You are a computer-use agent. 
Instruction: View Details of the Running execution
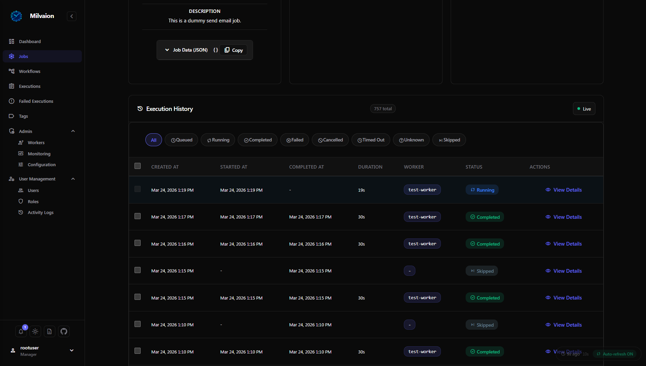[564, 190]
